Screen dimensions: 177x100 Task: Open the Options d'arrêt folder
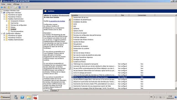click(78, 31)
